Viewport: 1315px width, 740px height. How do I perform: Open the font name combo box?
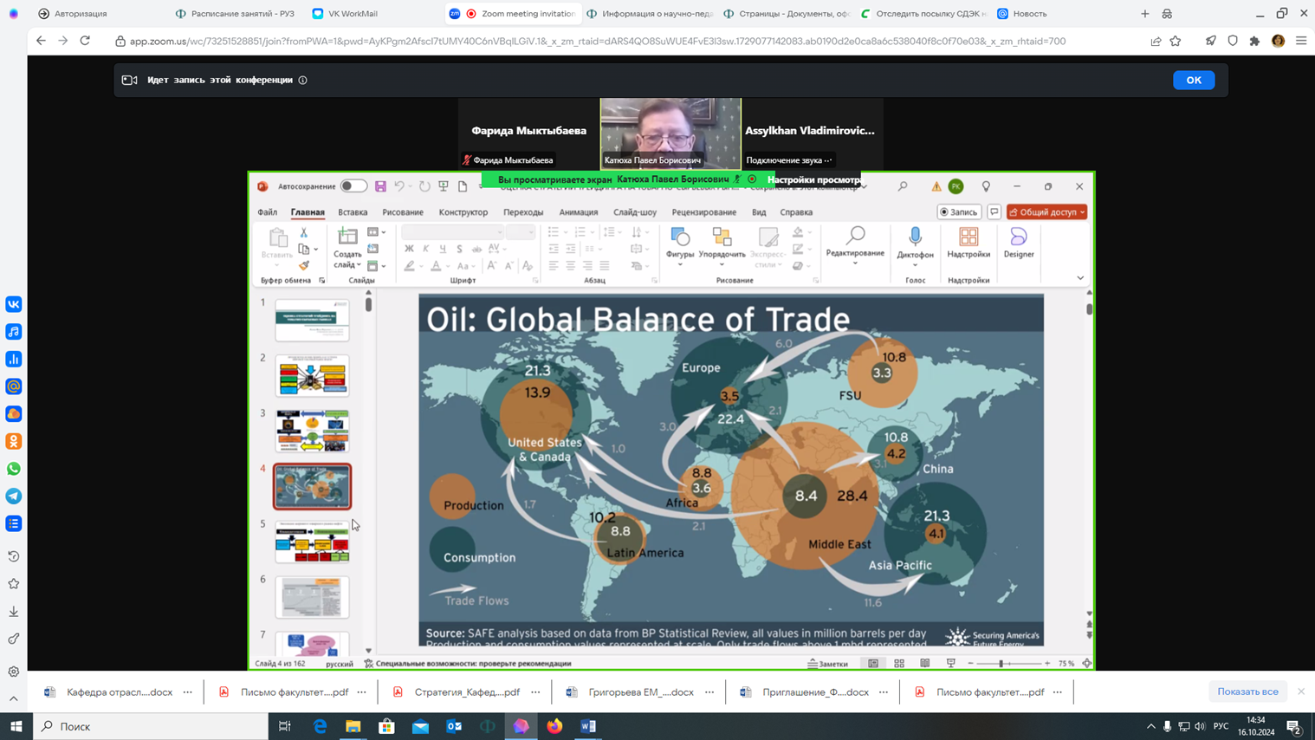[x=452, y=232]
